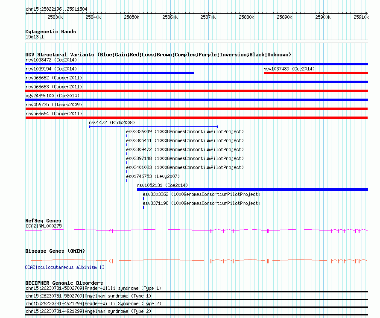
Task: Open variant nsv1038472 (Coe2014) label
Action: (51, 60)
